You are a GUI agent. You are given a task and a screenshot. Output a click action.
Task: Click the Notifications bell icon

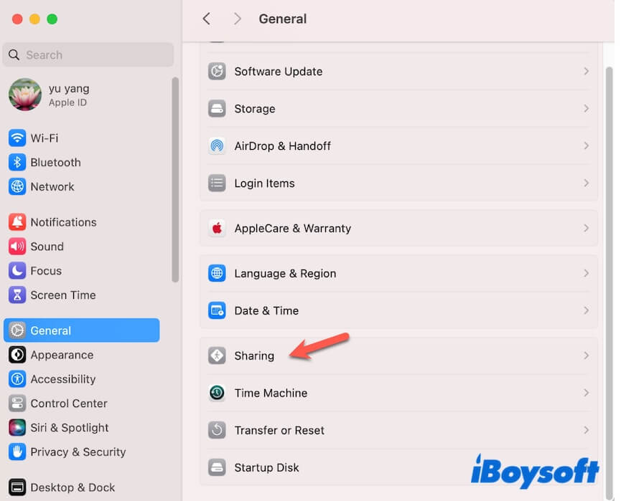[17, 222]
